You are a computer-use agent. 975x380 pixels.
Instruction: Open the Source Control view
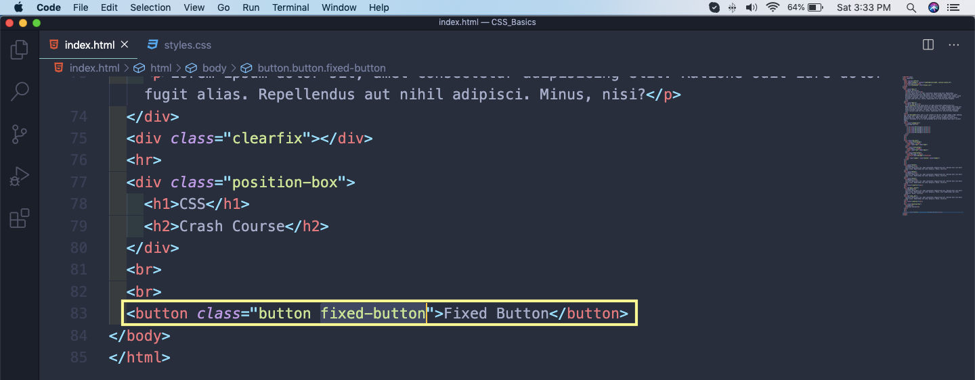(20, 135)
